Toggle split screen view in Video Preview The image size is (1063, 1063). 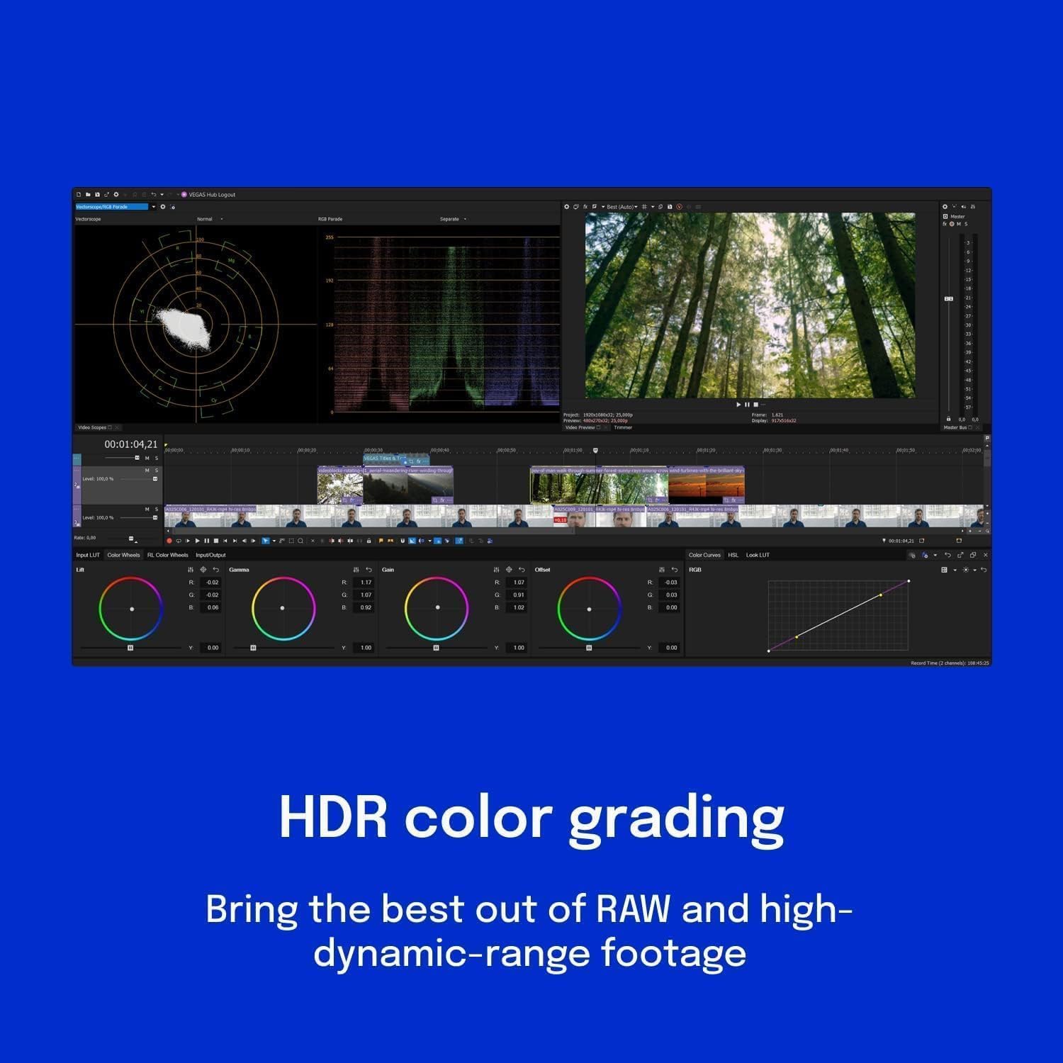pyautogui.click(x=594, y=207)
